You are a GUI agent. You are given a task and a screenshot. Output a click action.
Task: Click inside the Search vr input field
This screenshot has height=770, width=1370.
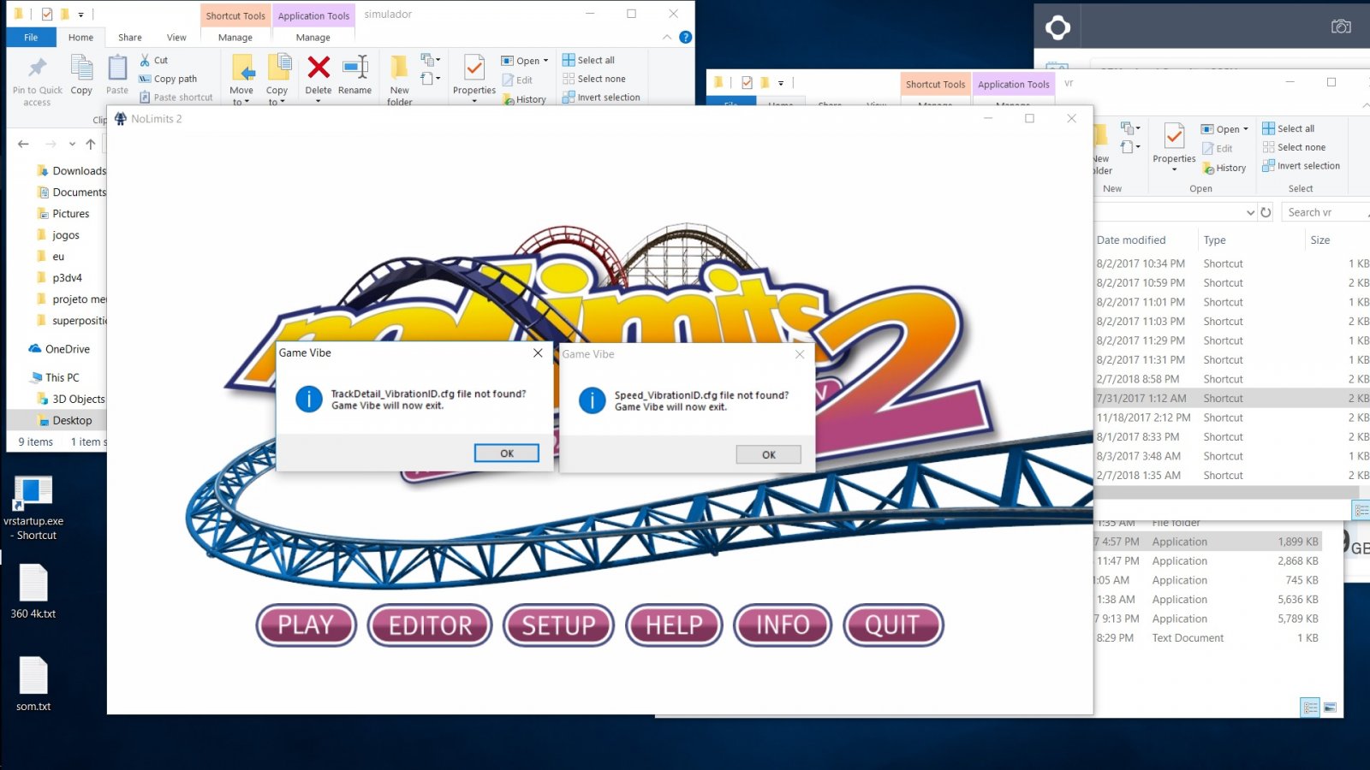click(x=1319, y=212)
